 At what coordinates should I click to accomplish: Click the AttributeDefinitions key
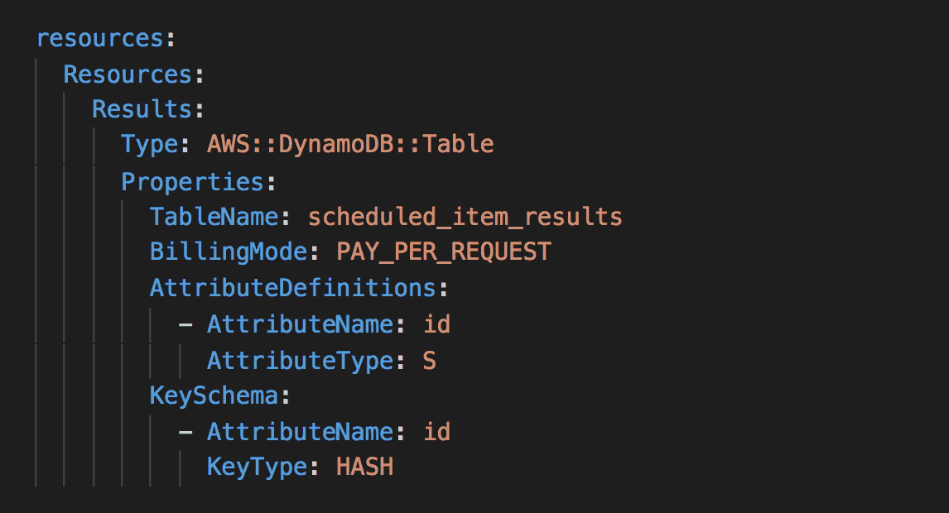point(291,288)
